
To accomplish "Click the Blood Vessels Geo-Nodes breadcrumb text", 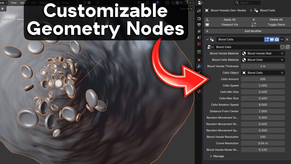I will pyautogui.click(x=228, y=10).
